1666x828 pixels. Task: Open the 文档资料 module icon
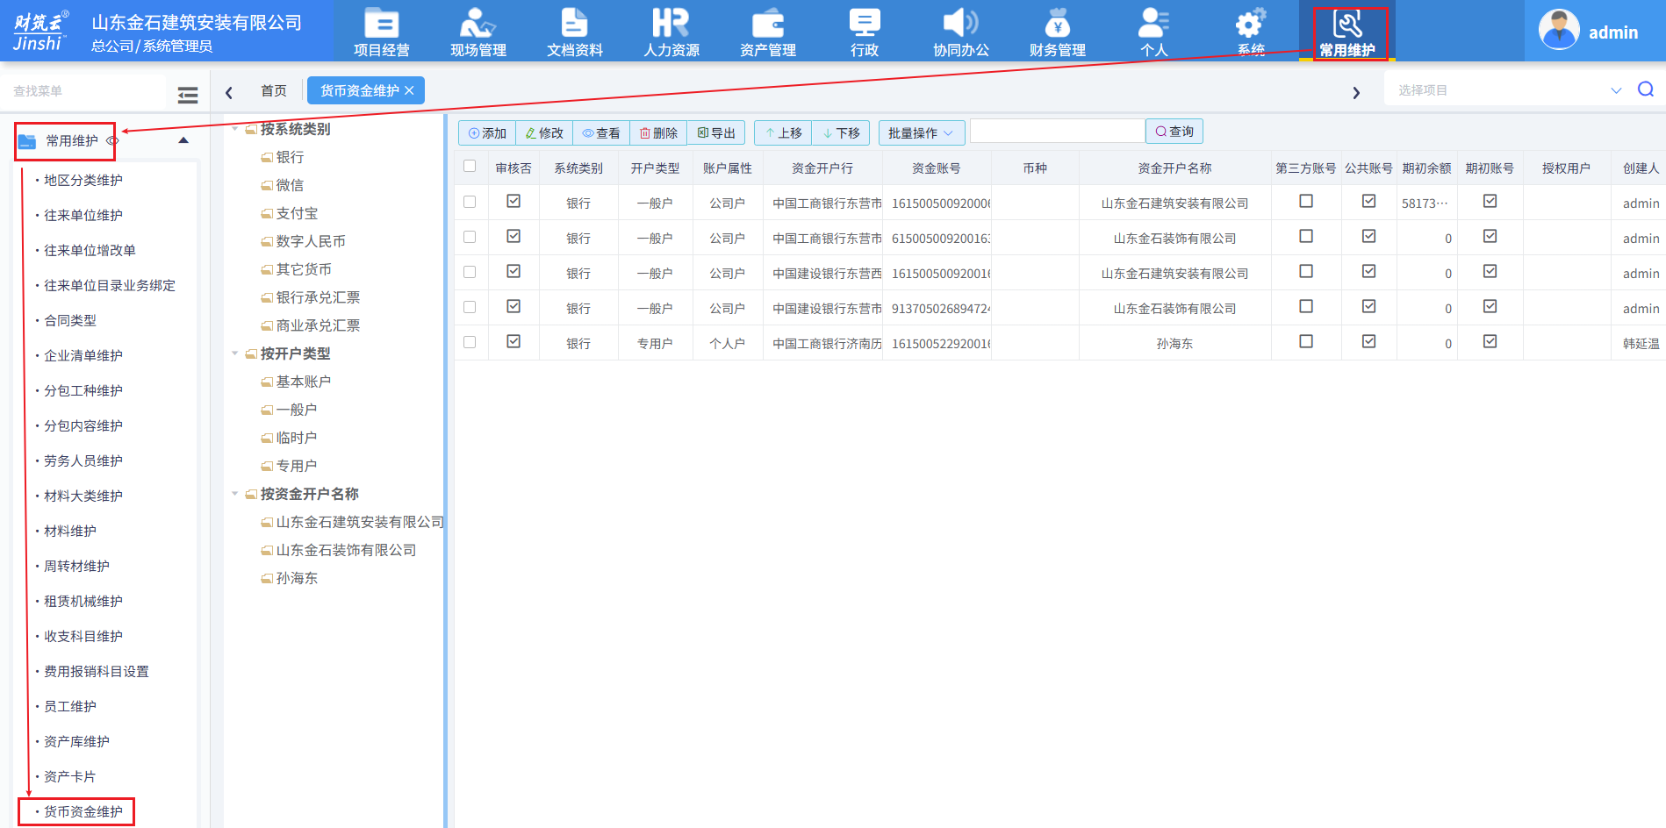(x=574, y=24)
